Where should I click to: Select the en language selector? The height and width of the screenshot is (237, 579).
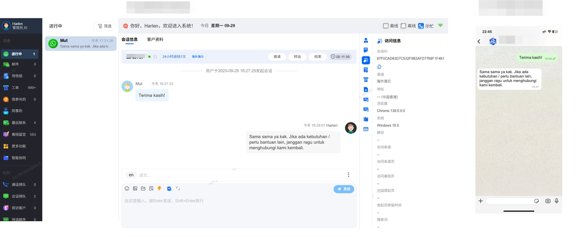(131, 175)
